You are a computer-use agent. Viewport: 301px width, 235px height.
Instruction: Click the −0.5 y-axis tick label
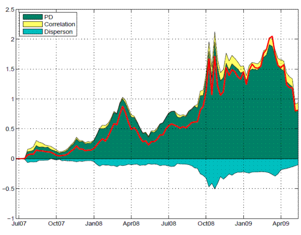coord(7,189)
